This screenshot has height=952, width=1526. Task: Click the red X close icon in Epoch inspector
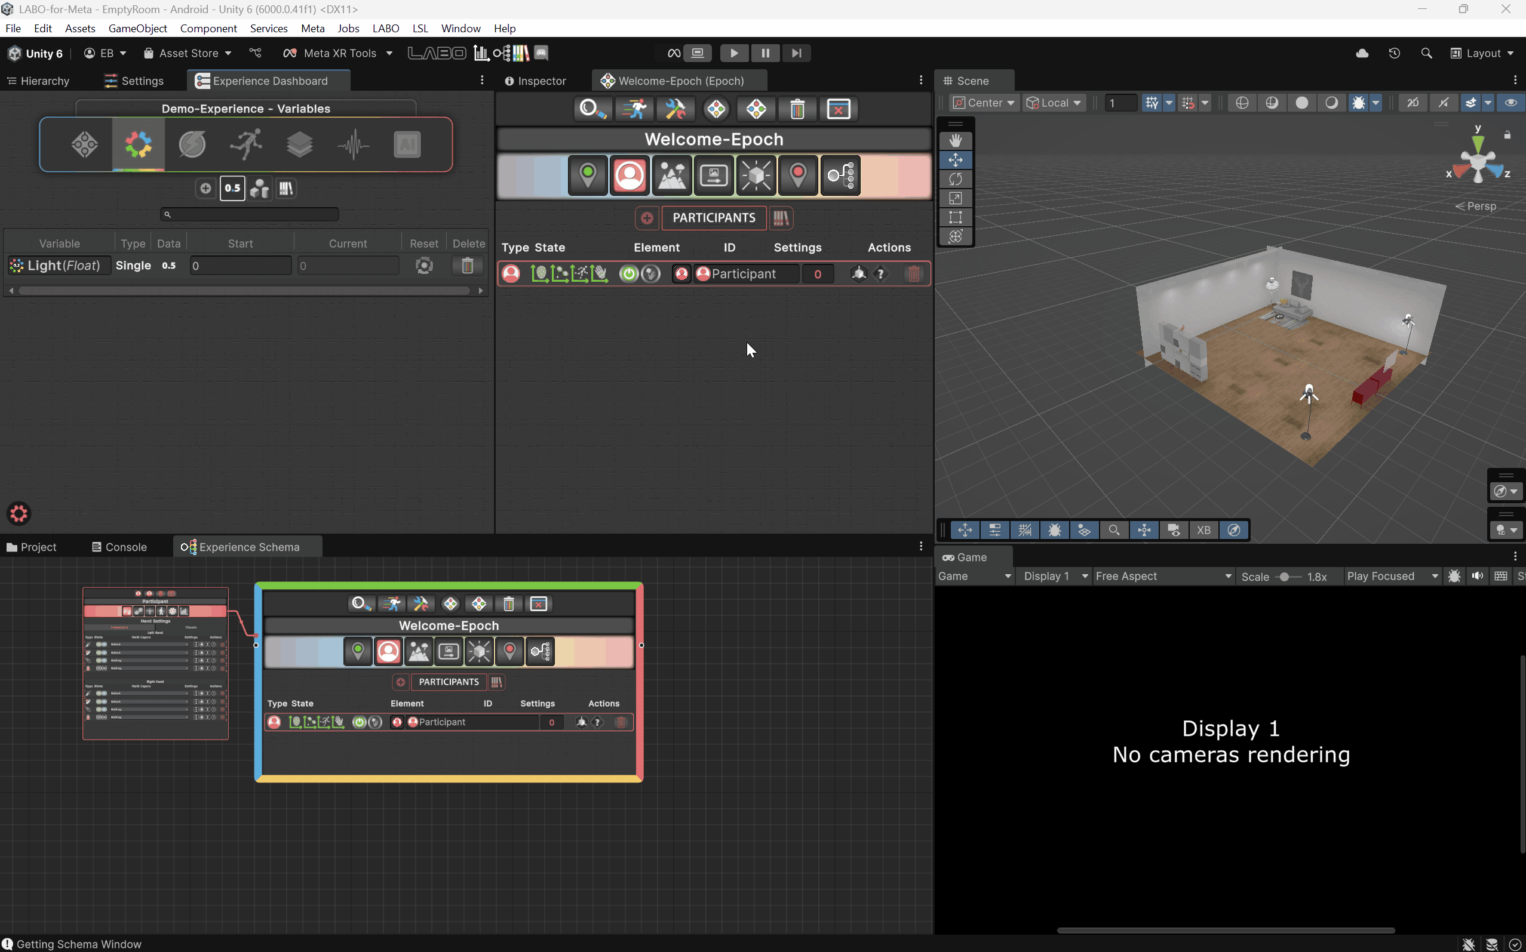(839, 109)
